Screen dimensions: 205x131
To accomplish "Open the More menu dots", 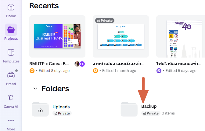I will (11, 120).
